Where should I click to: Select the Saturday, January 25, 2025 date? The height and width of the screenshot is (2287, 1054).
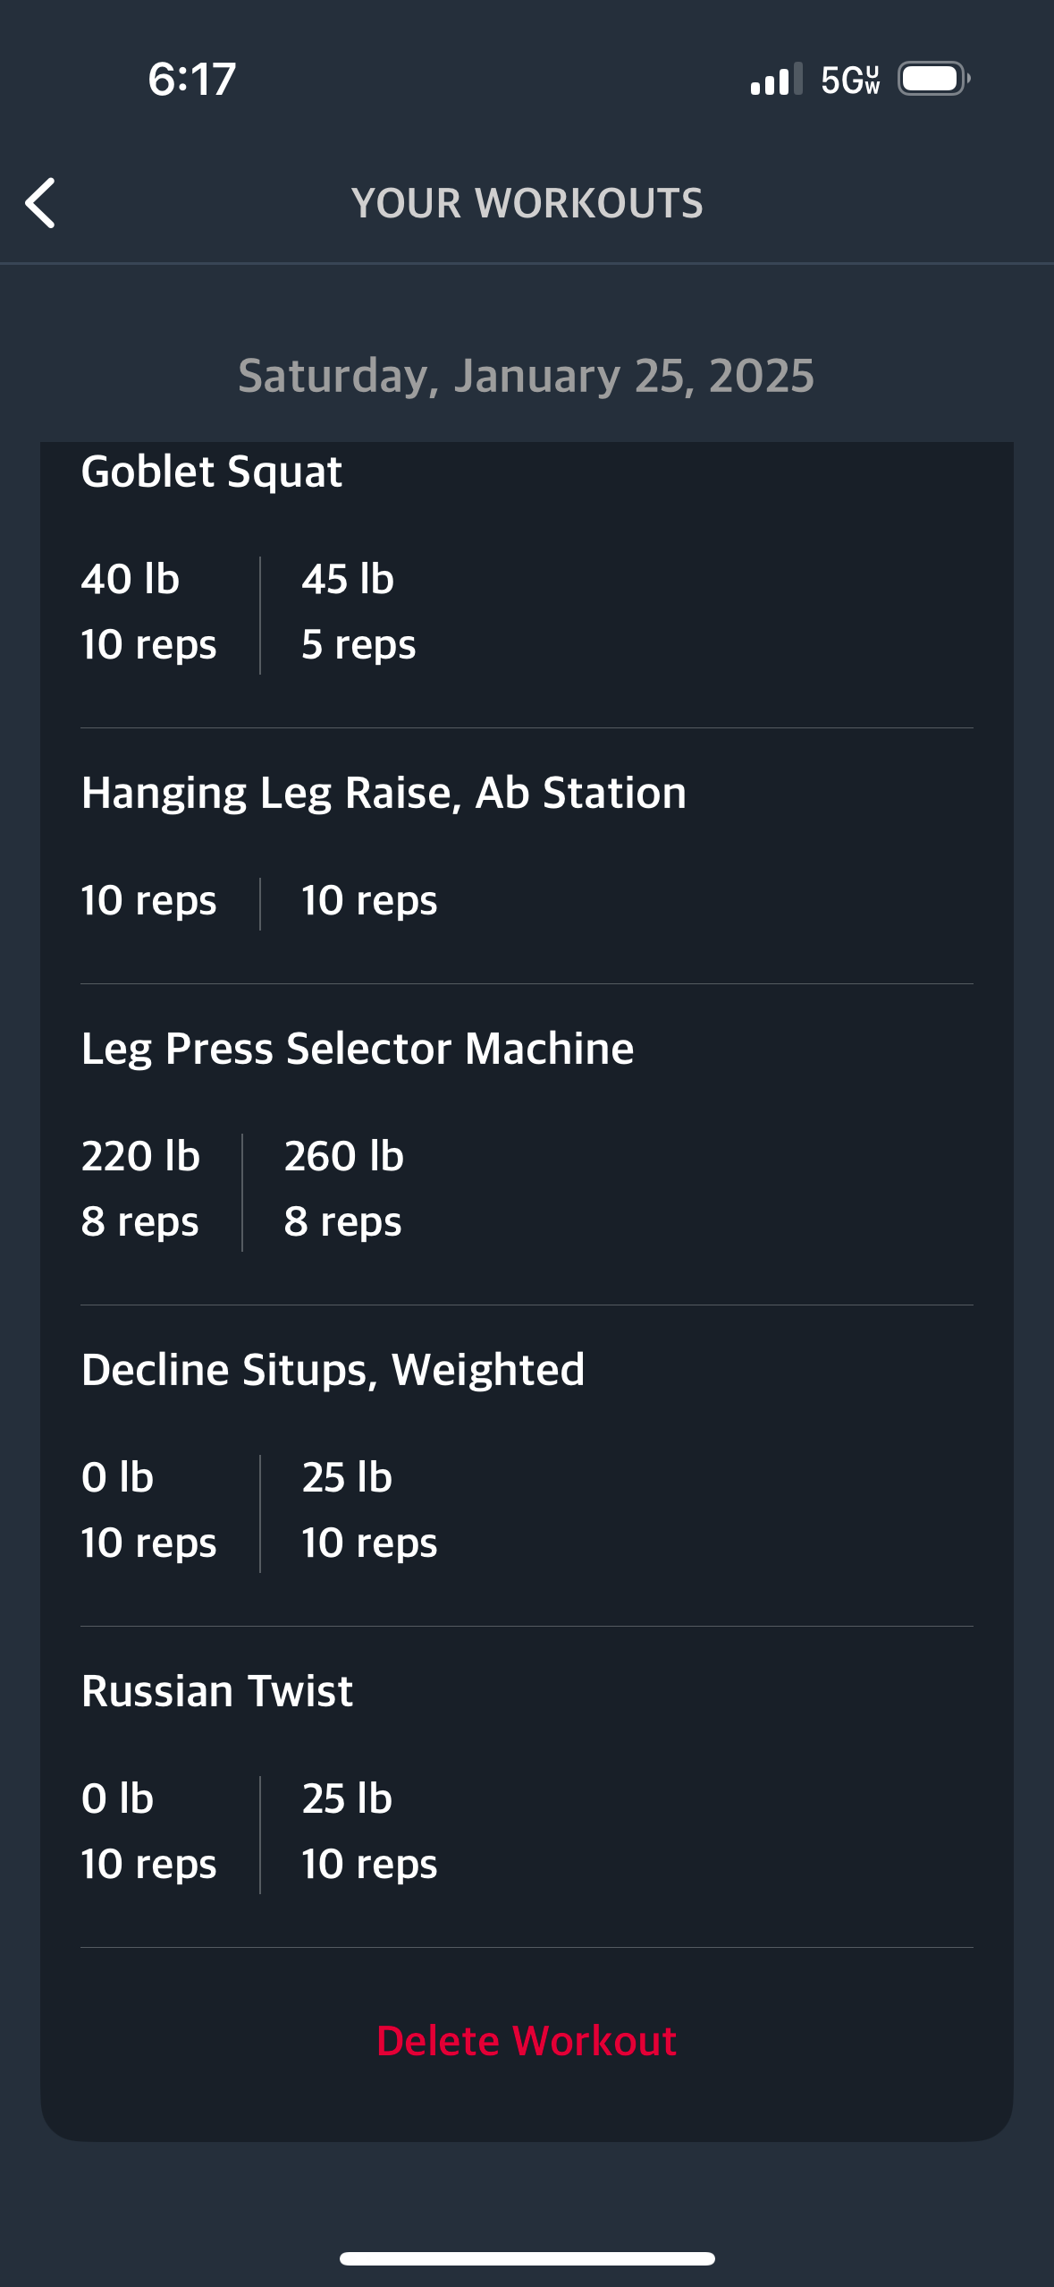pos(527,376)
